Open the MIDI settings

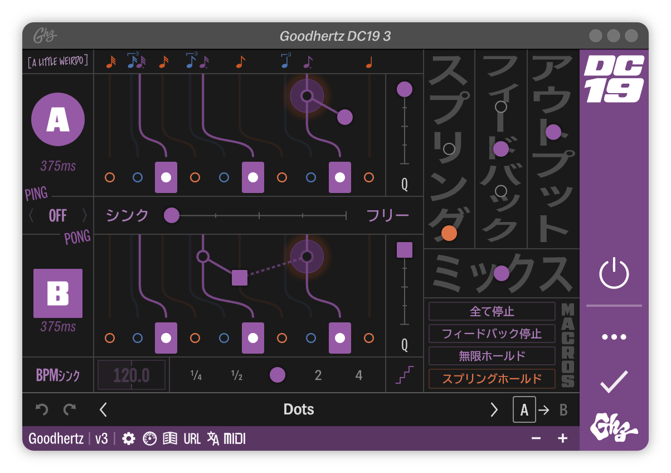[235, 438]
